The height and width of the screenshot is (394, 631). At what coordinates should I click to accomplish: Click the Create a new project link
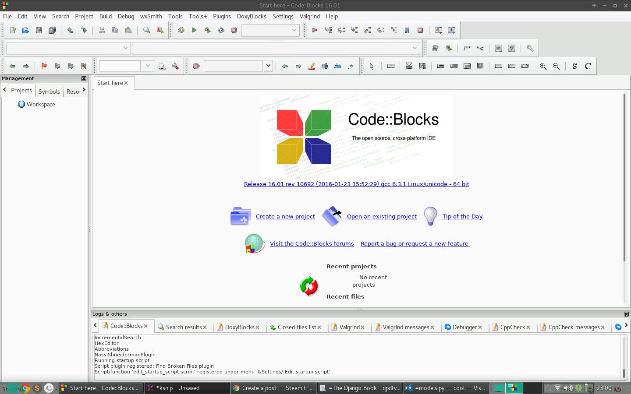coord(285,216)
